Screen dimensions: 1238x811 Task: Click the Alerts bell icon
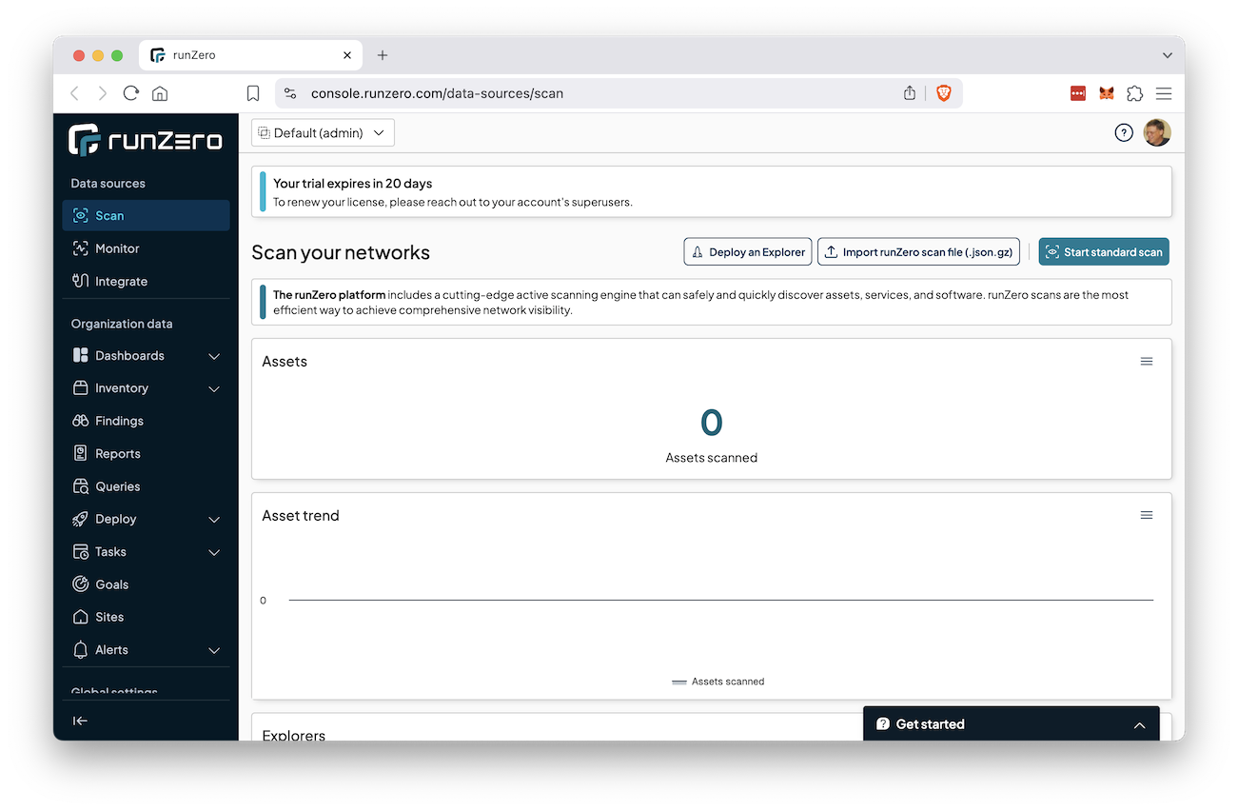point(81,650)
